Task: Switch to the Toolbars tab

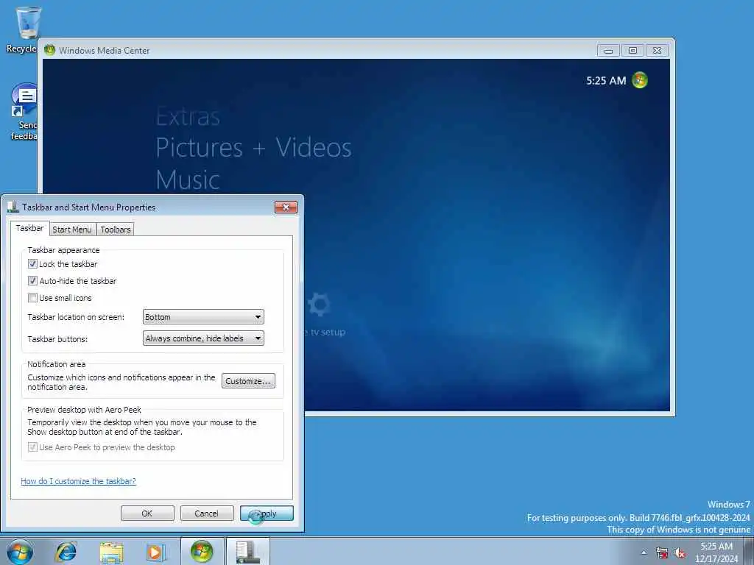Action: point(116,230)
